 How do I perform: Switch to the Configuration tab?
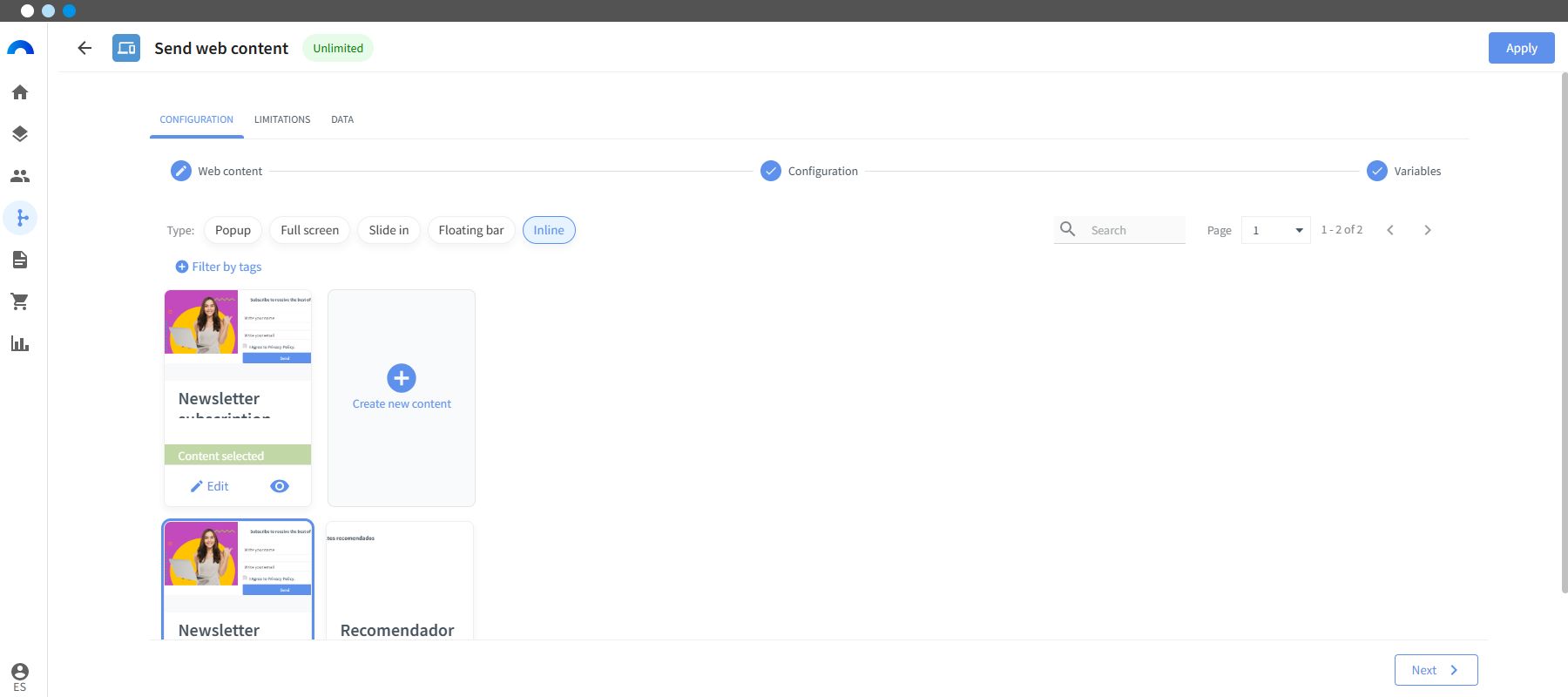197,119
